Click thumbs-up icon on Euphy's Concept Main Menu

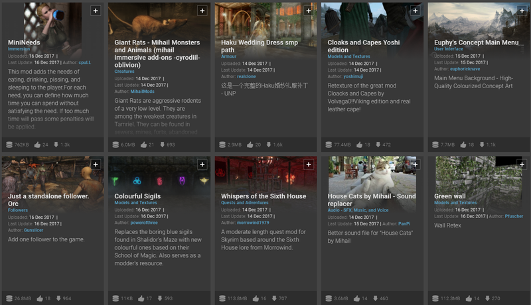(x=463, y=145)
